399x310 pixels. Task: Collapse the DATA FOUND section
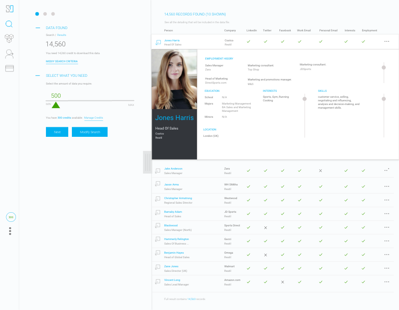coord(37,28)
